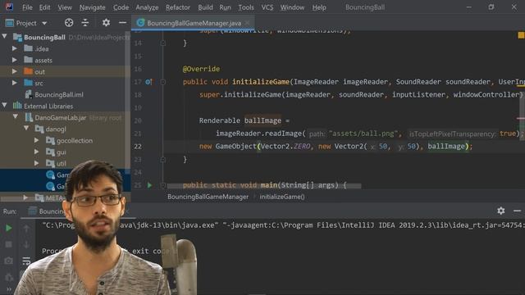Viewport: 525px width, 295px height.
Task: Expand the util package
Action: click(36, 163)
